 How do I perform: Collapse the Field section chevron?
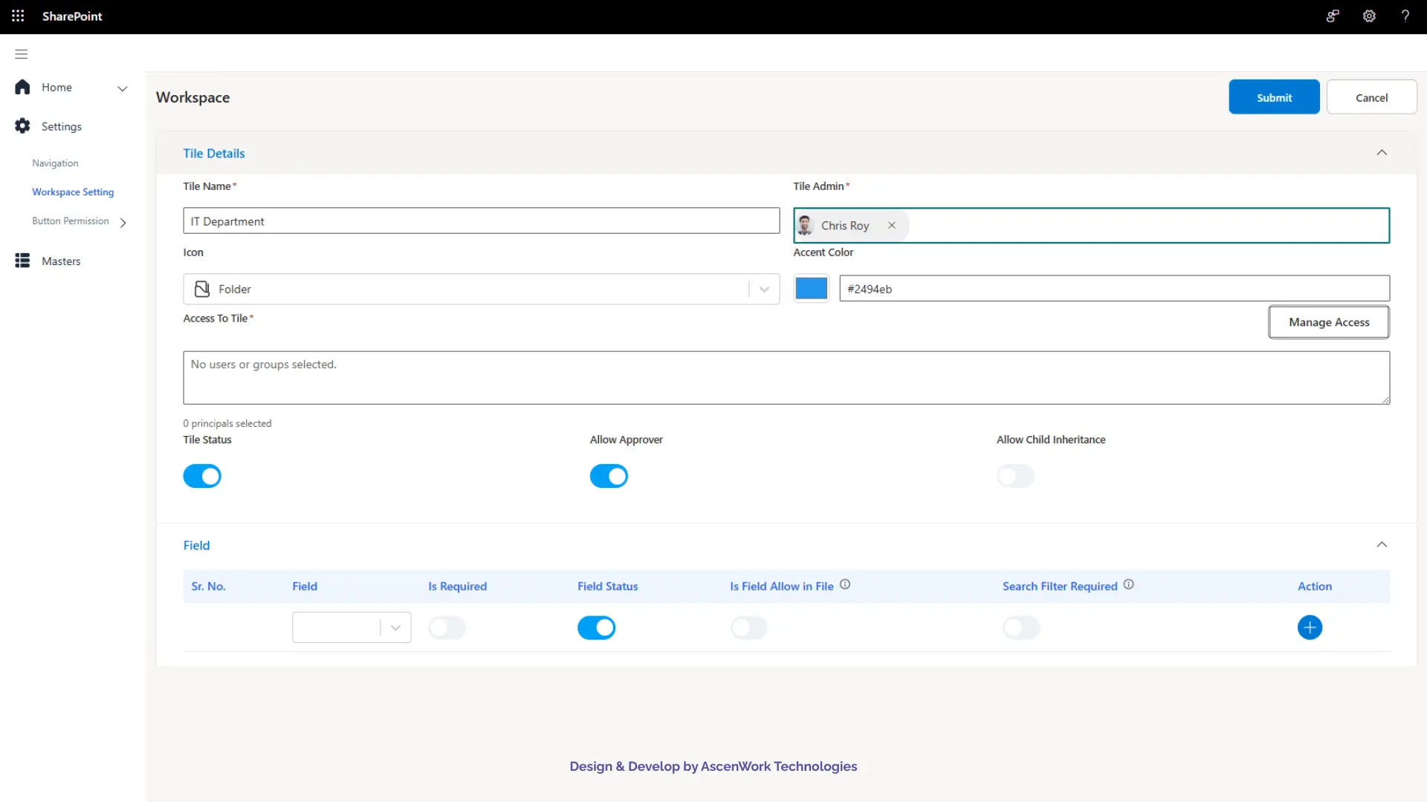click(x=1382, y=545)
